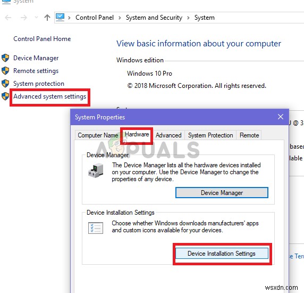Open Advanced system settings link
This screenshot has height=293, width=304.
pos(49,96)
